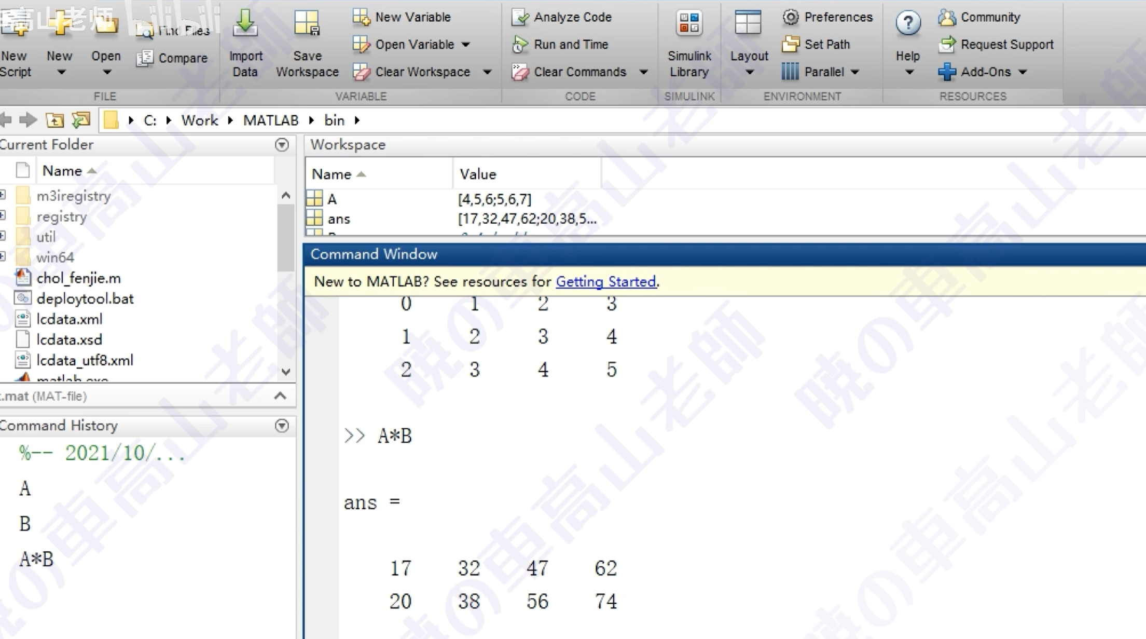
Task: Go up one folder level
Action: pyautogui.click(x=54, y=120)
